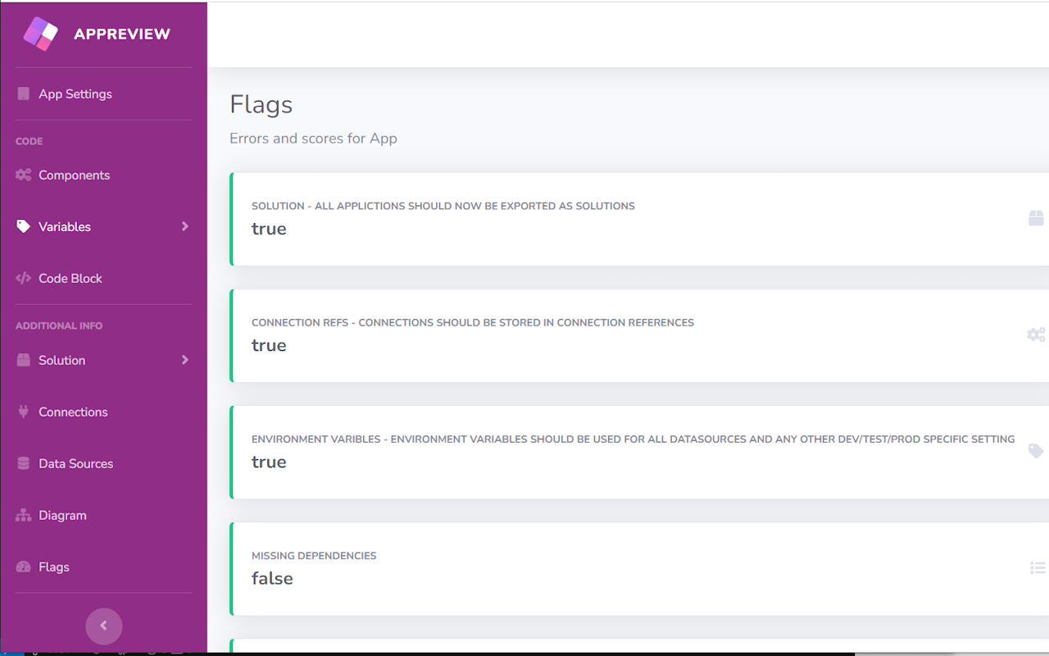This screenshot has height=656, width=1049.
Task: Click the CODE section header in sidebar
Action: pos(29,141)
